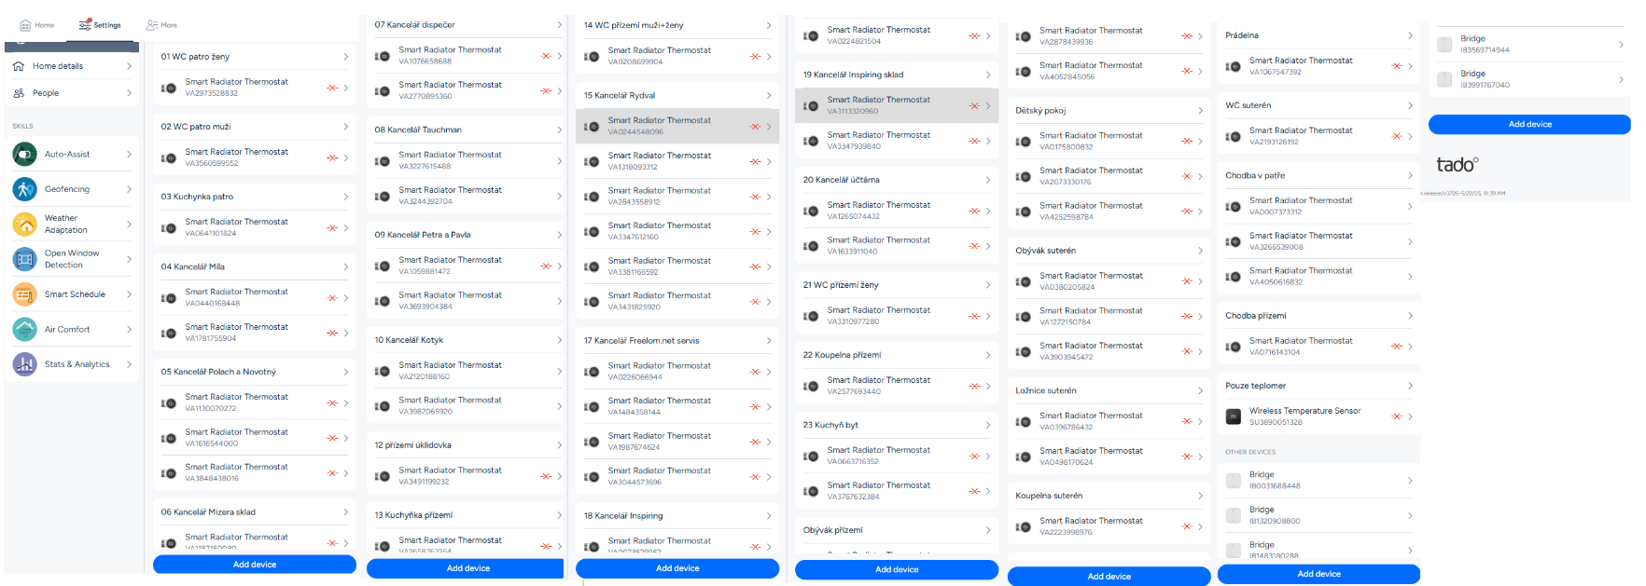Expand room 15 Kancelář Rydval

pyautogui.click(x=677, y=95)
